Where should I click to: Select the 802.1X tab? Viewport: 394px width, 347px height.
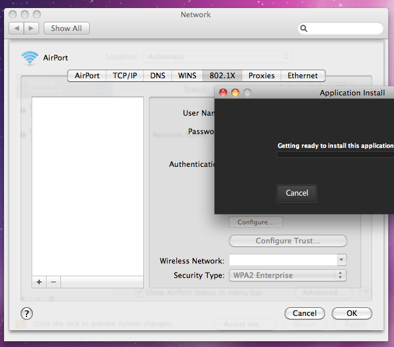coord(223,76)
